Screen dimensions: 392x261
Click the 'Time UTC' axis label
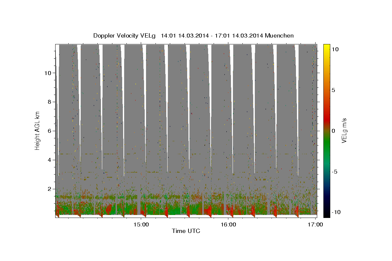pos(186,231)
